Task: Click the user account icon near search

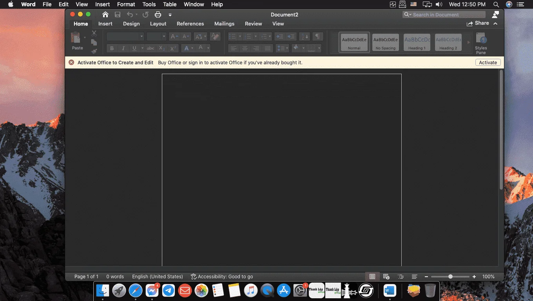Action: coord(495,15)
